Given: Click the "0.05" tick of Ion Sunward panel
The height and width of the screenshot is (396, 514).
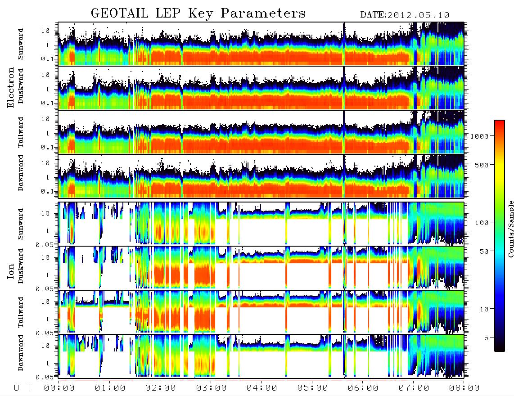Looking at the screenshot, I should coord(44,244).
